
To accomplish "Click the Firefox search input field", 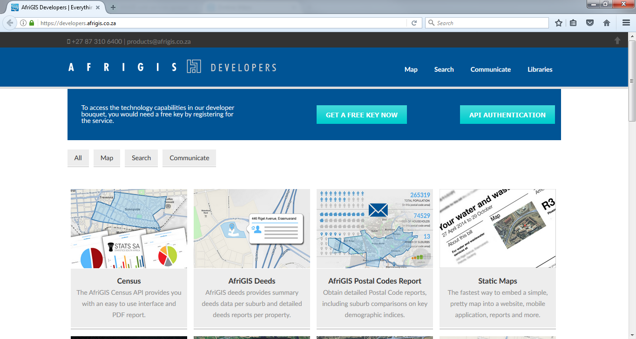I will click(x=489, y=23).
